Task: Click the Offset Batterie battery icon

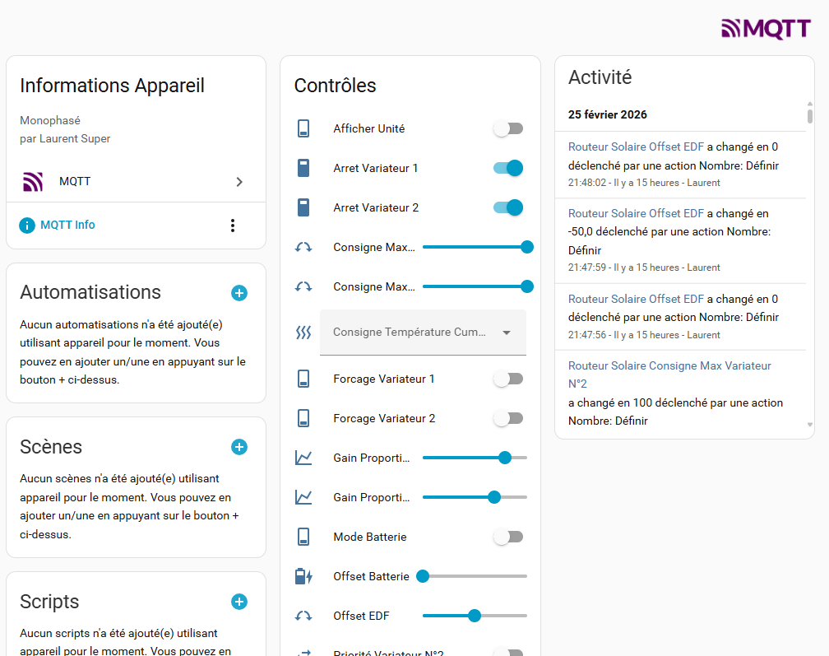Action: tap(303, 576)
